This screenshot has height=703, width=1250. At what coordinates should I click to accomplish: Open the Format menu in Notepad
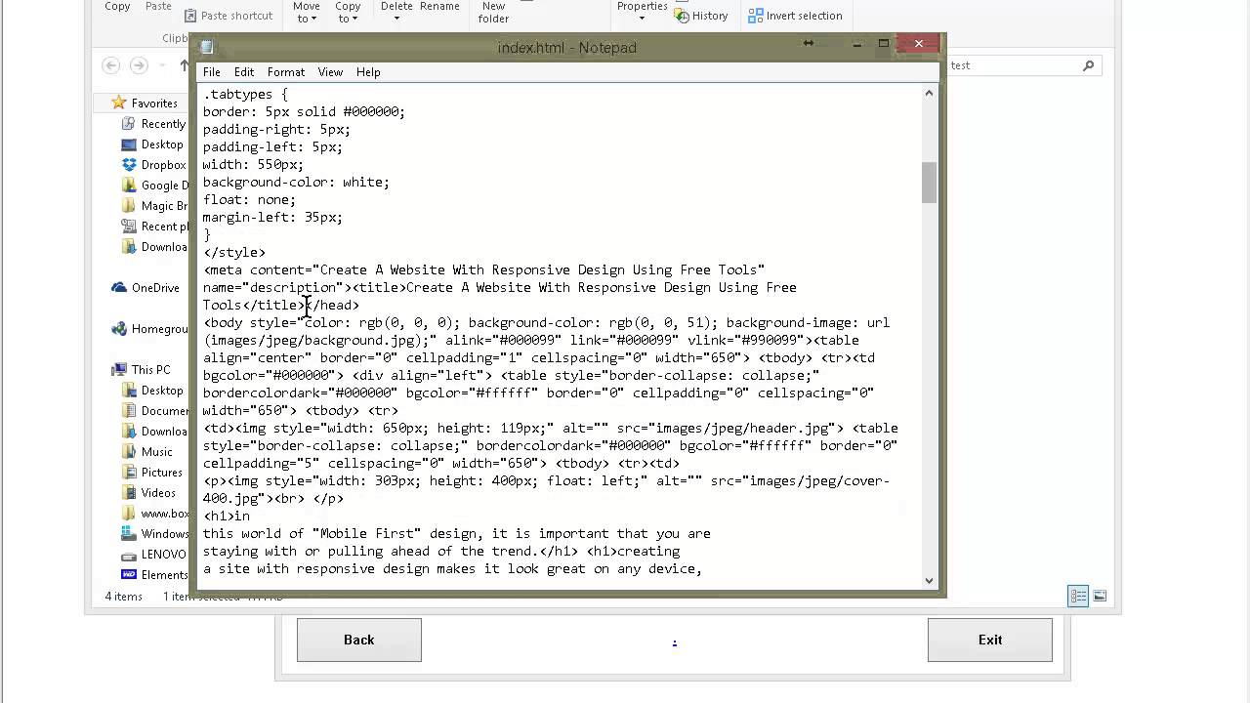286,72
